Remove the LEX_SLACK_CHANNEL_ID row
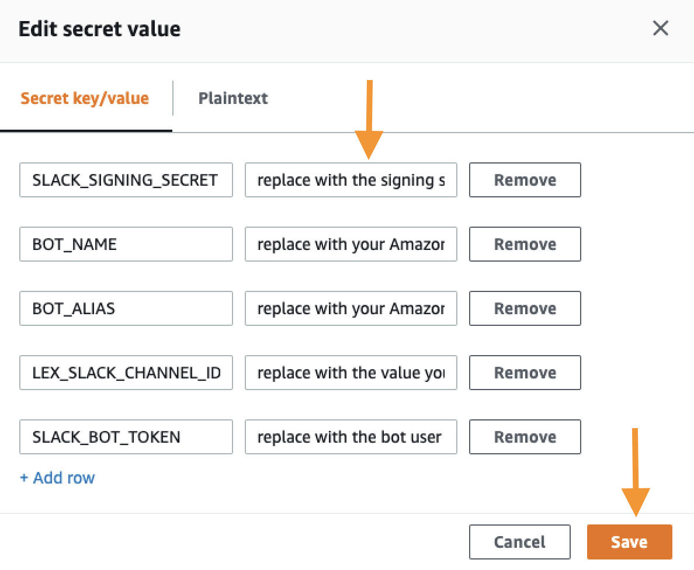Viewport: 694px width, 570px height. [525, 373]
